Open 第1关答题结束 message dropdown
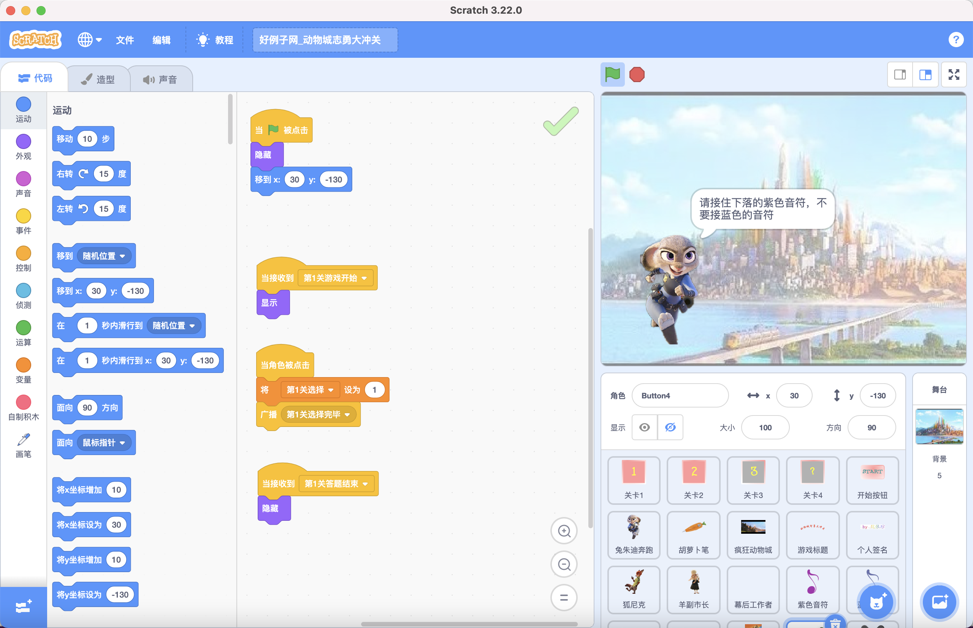This screenshot has height=628, width=973. click(336, 484)
